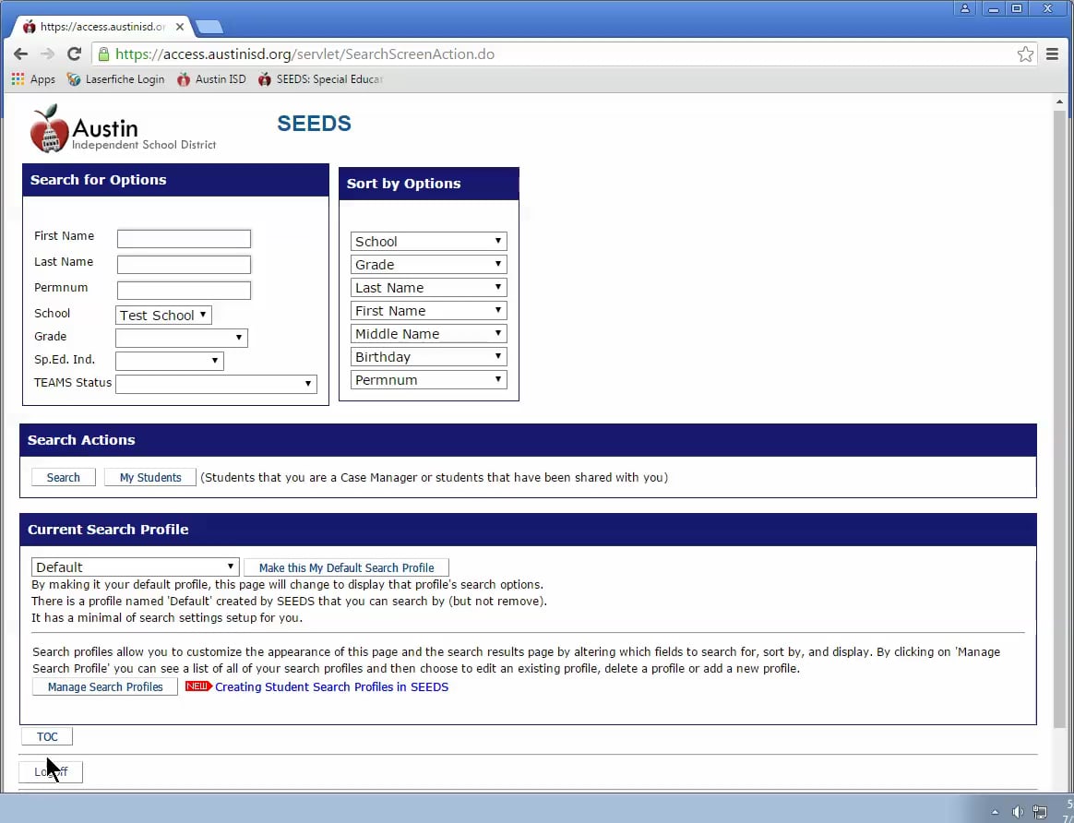Click the Search button
The width and height of the screenshot is (1074, 823).
[63, 477]
